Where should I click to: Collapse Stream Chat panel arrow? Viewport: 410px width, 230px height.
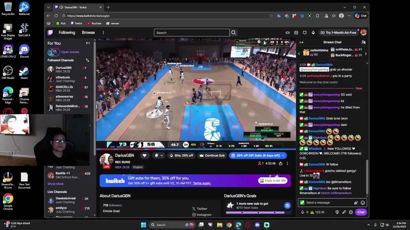(301, 42)
